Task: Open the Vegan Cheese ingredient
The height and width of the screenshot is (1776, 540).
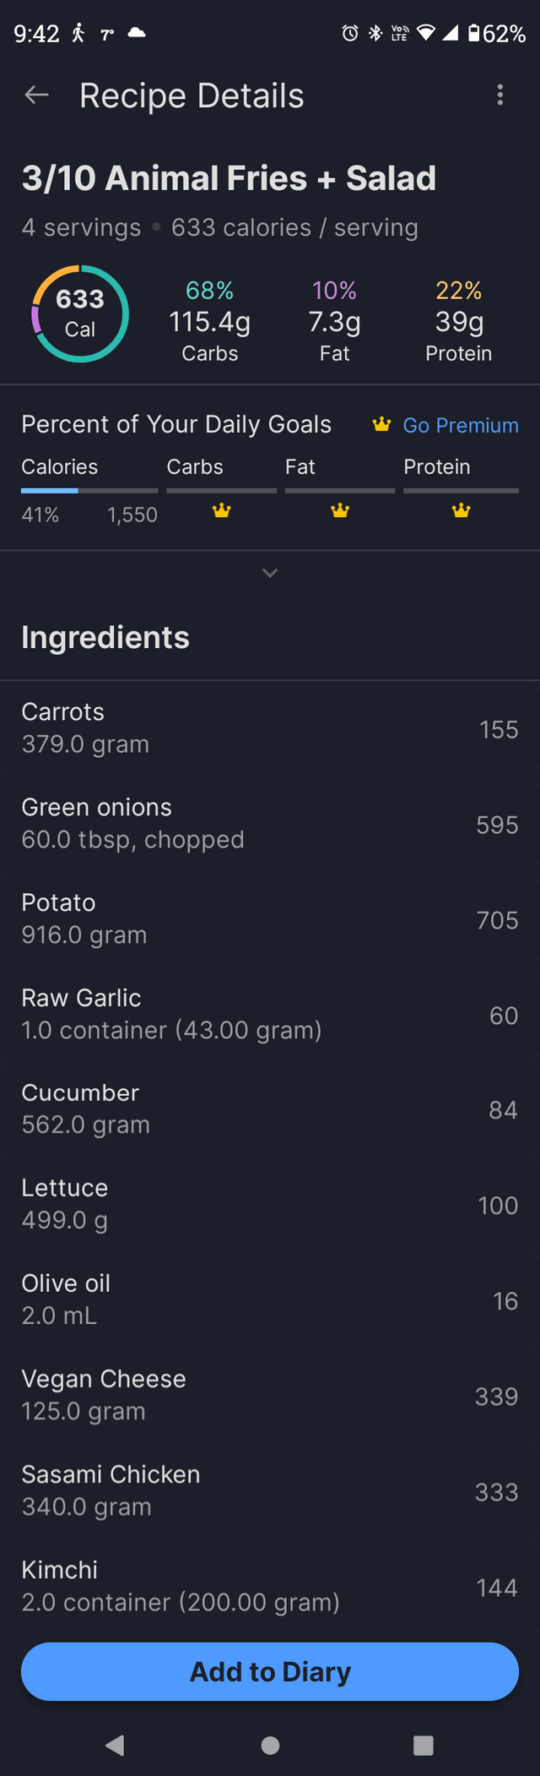Action: 270,1396
